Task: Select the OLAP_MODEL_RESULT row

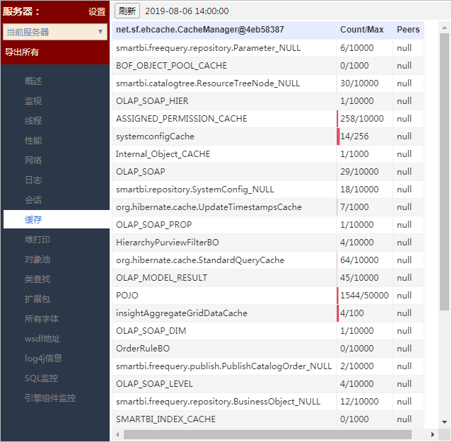Action: point(268,277)
